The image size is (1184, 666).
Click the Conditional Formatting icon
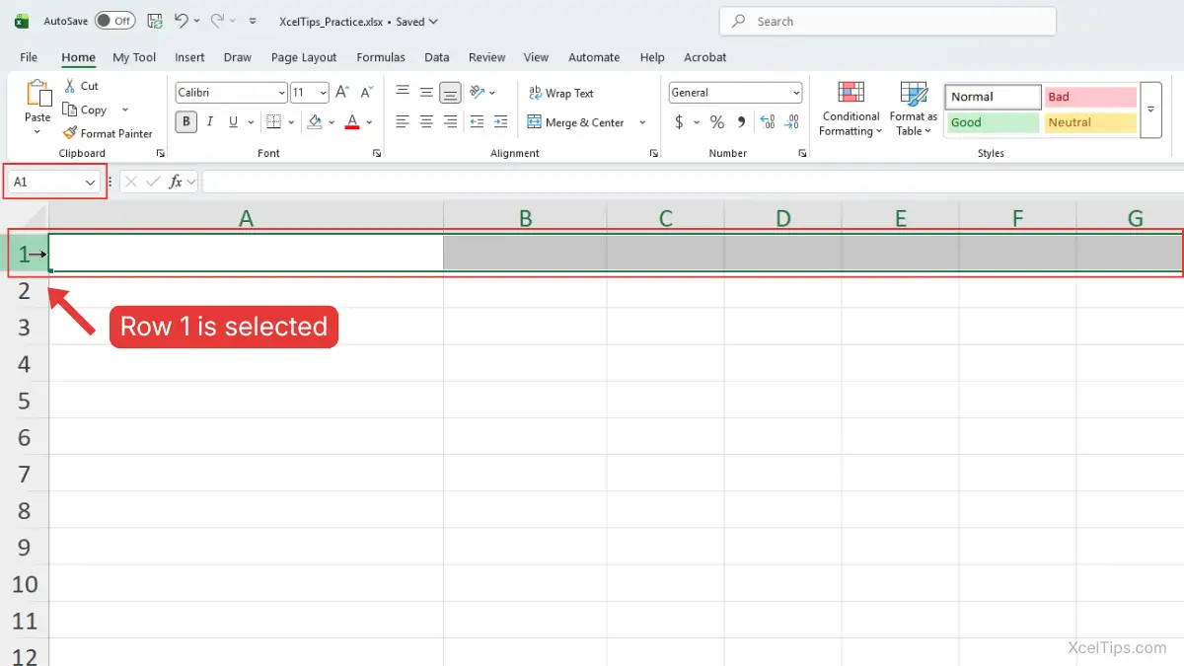[851, 93]
